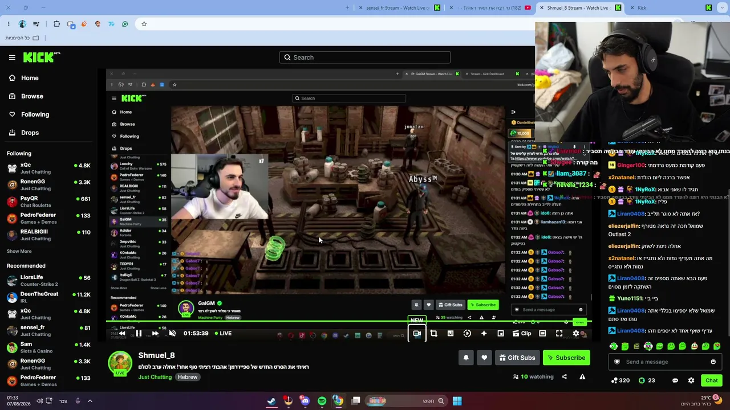This screenshot has height=410, width=730.
Task: Open player settings gear
Action: coord(576,334)
